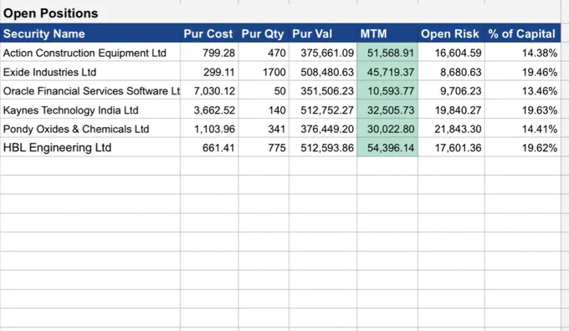Select open risk 16,604.59 cell
Image resolution: width=569 pixels, height=331 pixels.
(x=451, y=53)
